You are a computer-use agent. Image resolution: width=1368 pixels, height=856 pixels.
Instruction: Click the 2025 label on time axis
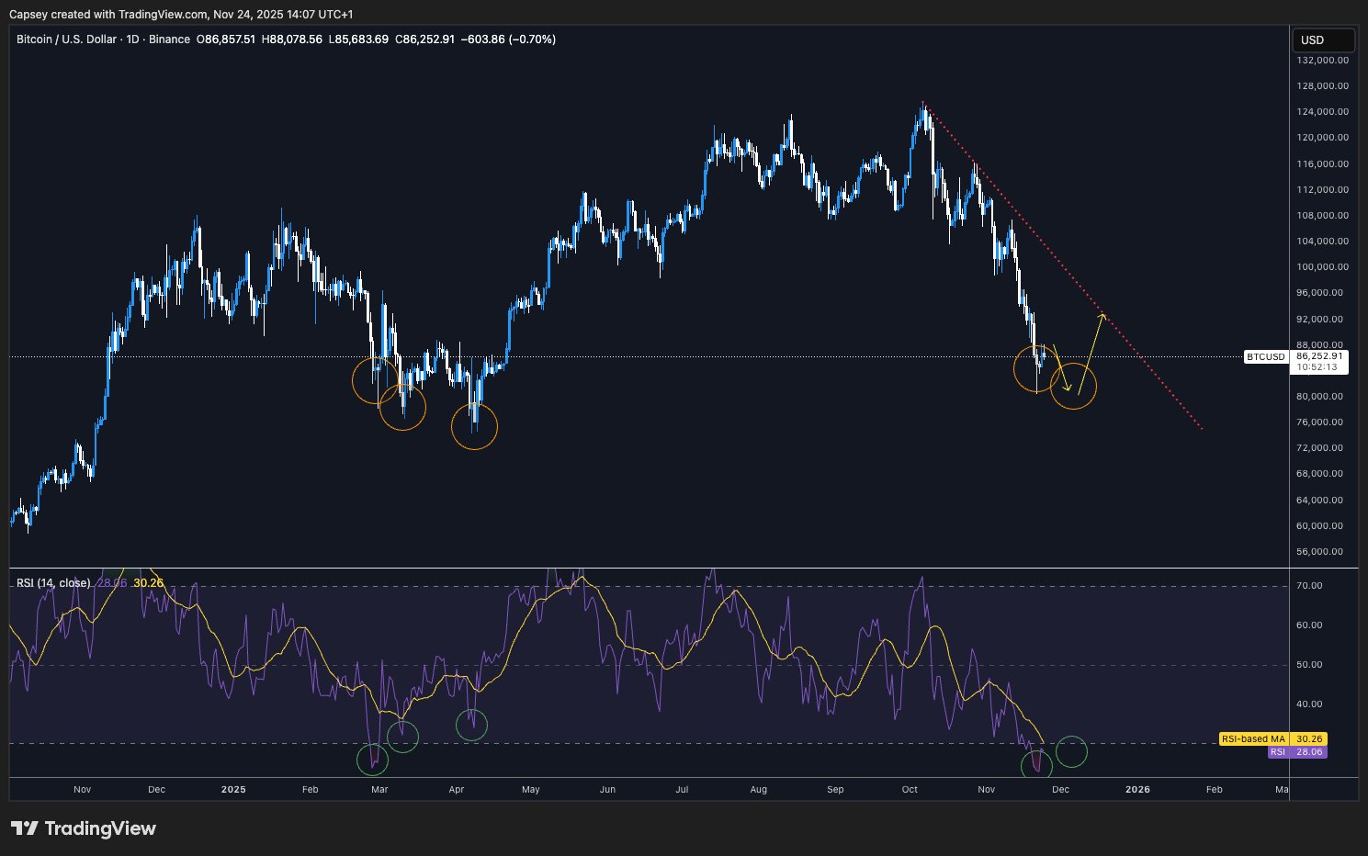(x=233, y=789)
